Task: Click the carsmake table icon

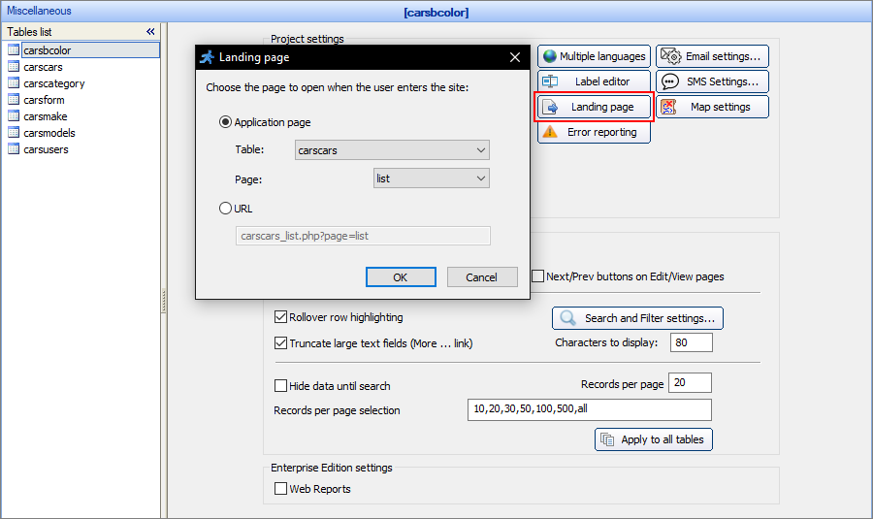Action: (x=14, y=116)
